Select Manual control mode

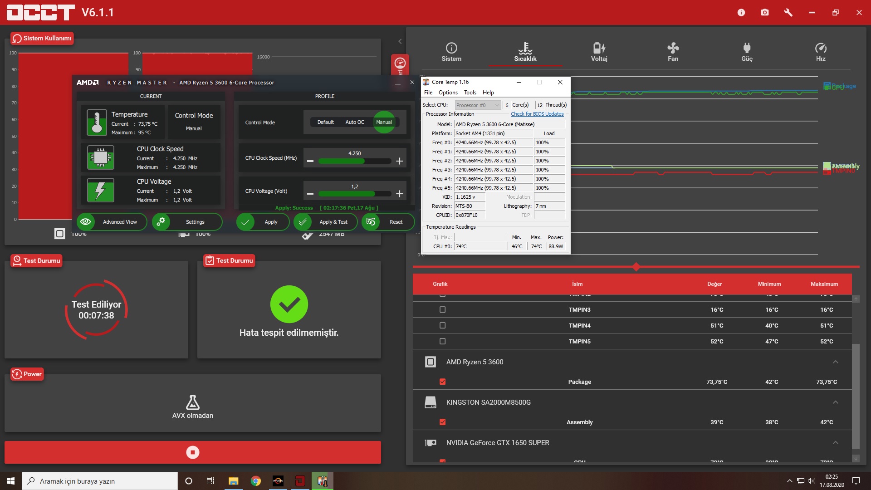pos(384,122)
